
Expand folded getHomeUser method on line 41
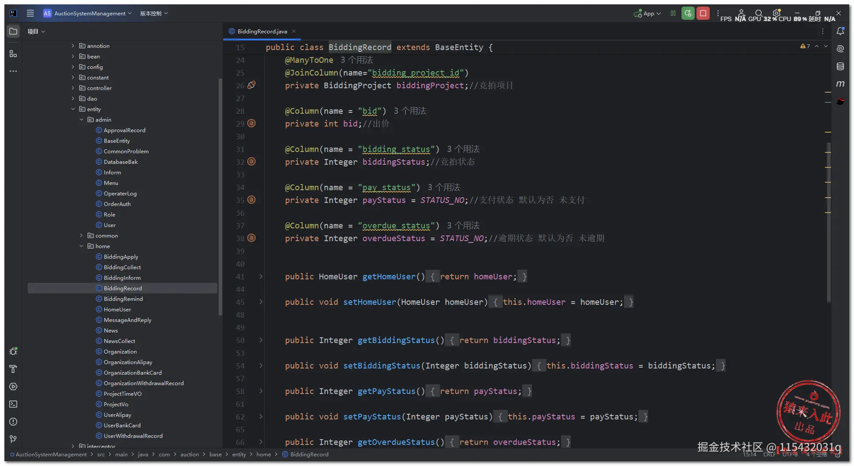pos(261,276)
